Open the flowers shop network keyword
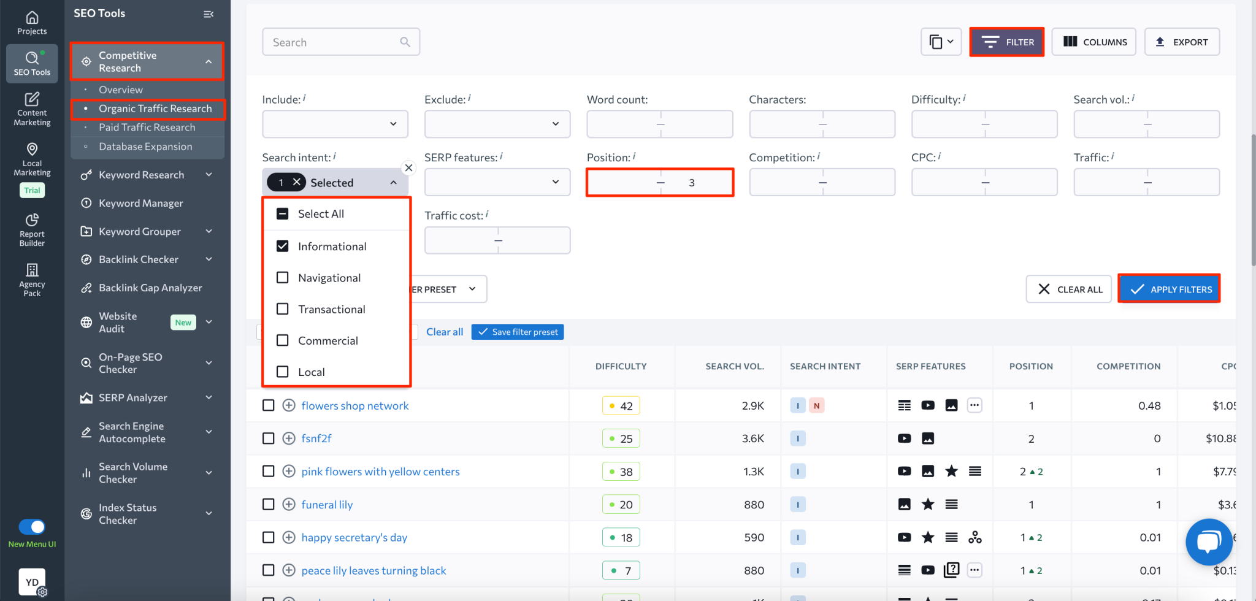This screenshot has width=1256, height=601. click(354, 405)
